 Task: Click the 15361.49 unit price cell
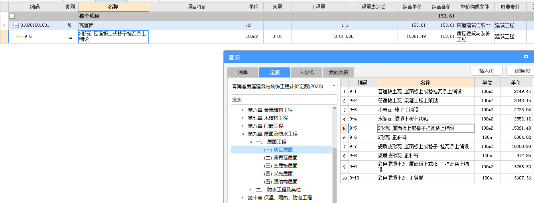[412, 36]
